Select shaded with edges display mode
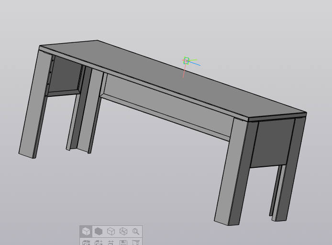Screen dimensions: 332x245 click(x=86, y=232)
